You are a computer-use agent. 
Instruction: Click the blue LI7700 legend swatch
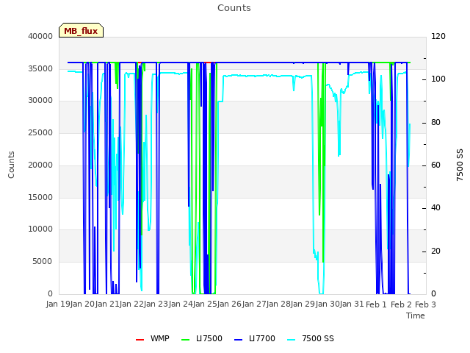(x=238, y=340)
